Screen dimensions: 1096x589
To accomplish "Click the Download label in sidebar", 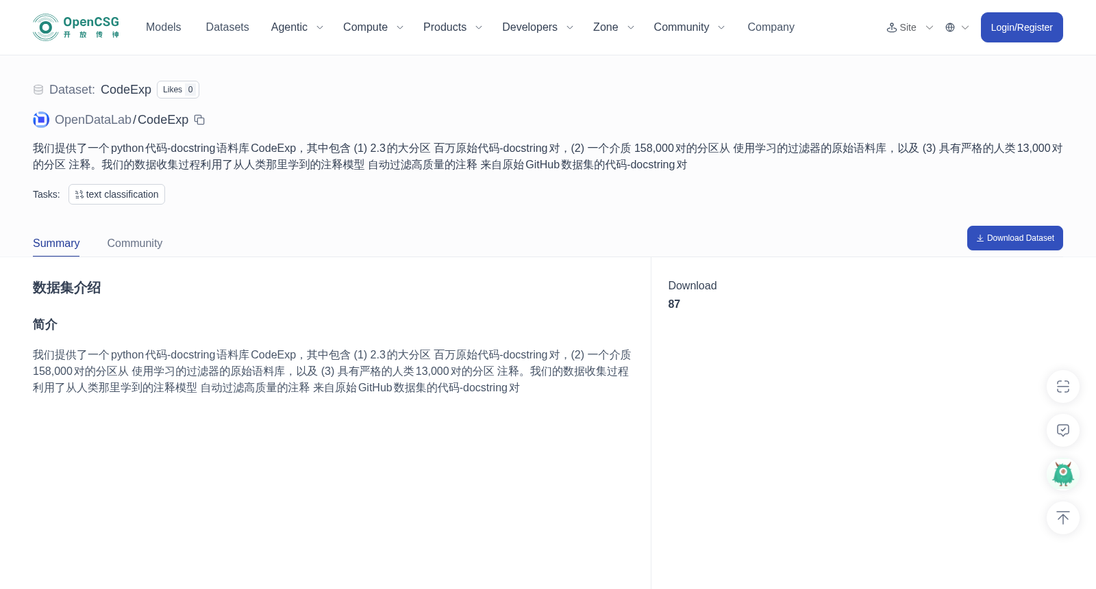I will [x=693, y=286].
